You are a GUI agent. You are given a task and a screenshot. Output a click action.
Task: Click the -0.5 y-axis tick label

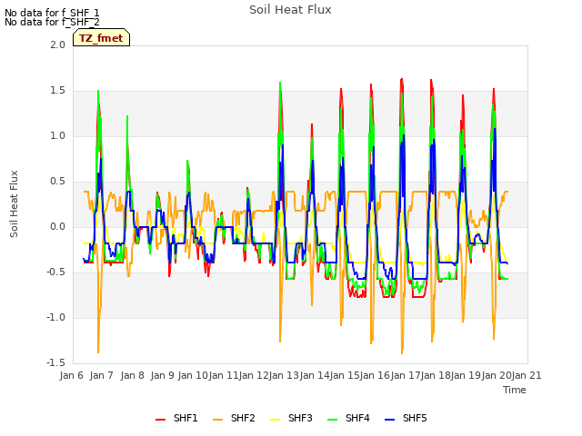(55, 272)
